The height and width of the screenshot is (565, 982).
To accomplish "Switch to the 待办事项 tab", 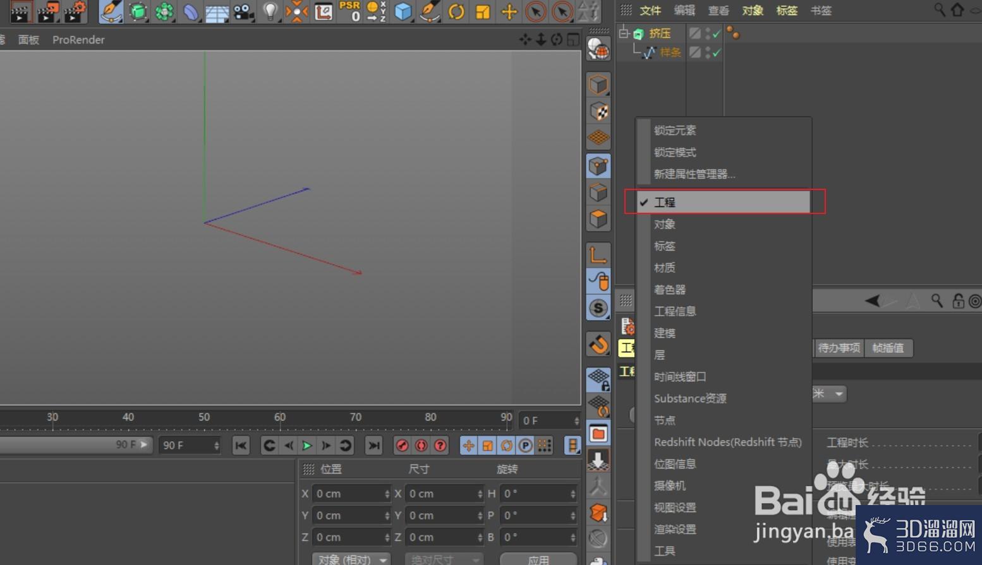I will (x=839, y=348).
